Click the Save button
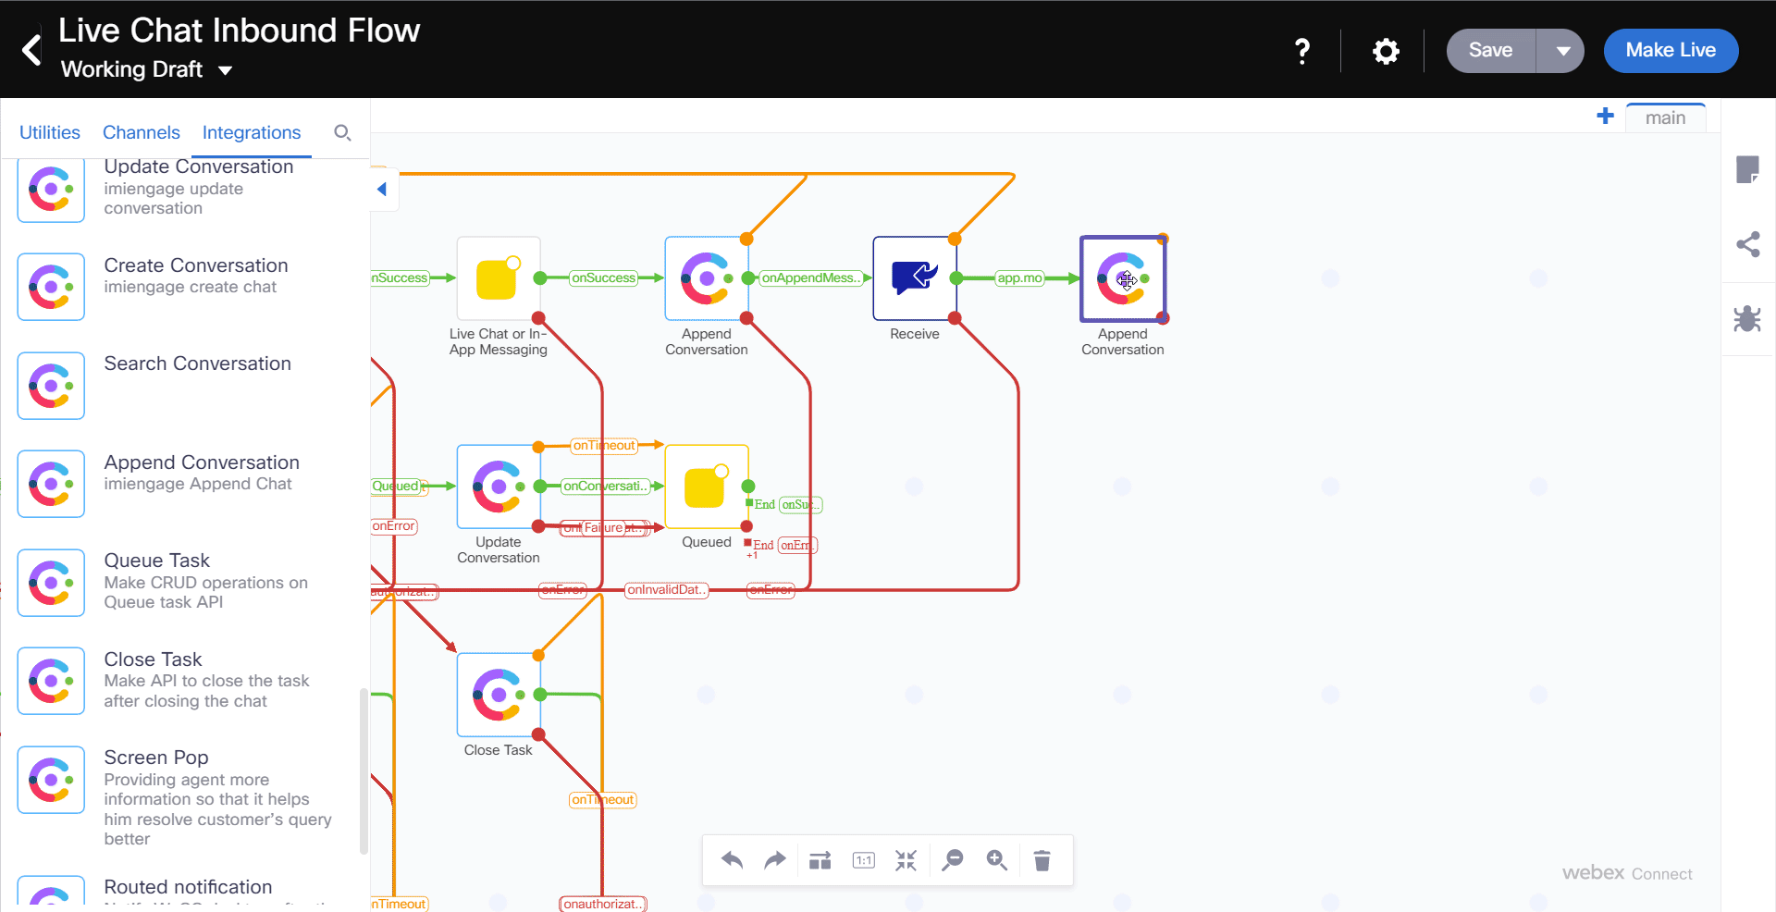The image size is (1776, 912). tap(1491, 51)
